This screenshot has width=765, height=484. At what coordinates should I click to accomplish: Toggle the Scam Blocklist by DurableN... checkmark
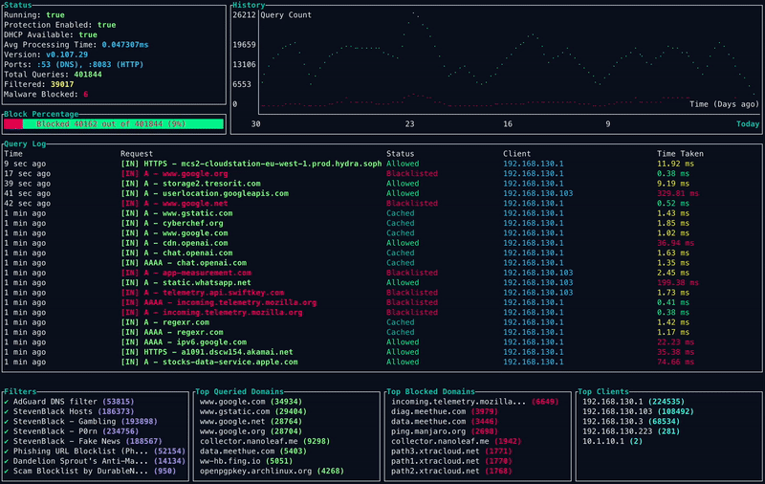coord(7,472)
